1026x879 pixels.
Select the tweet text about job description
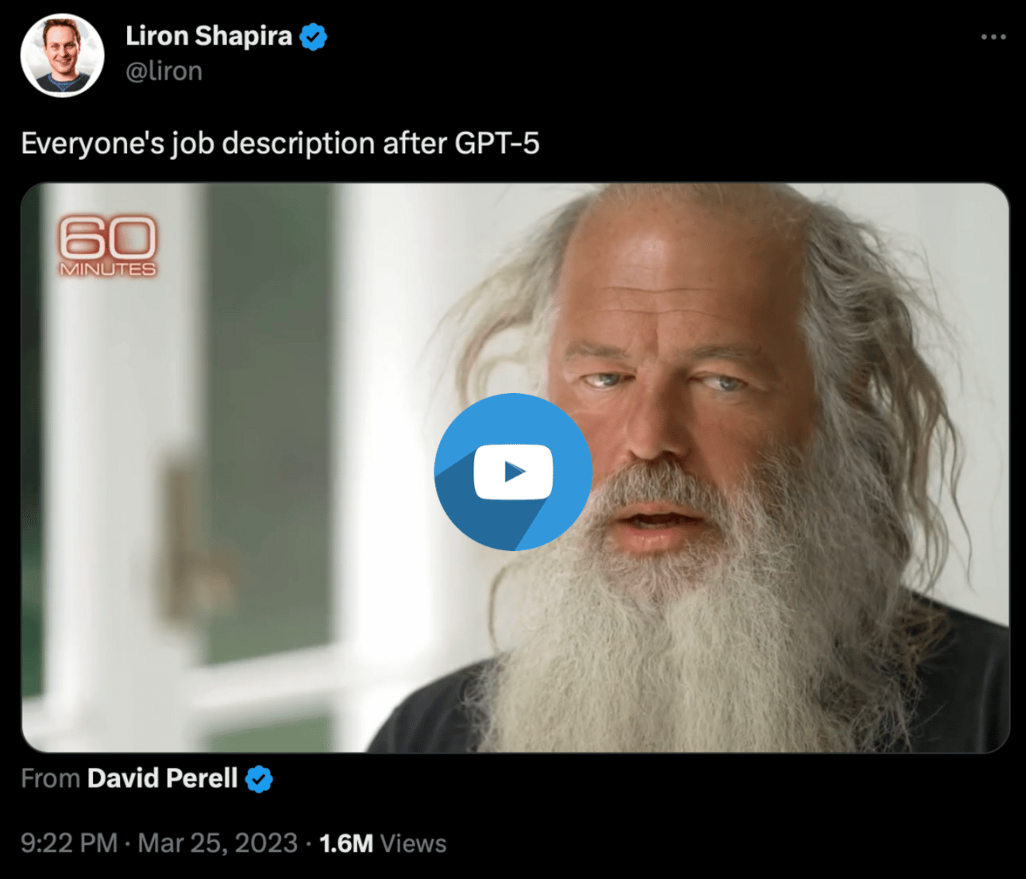(x=280, y=144)
